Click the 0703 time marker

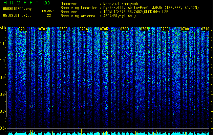(63, 29)
